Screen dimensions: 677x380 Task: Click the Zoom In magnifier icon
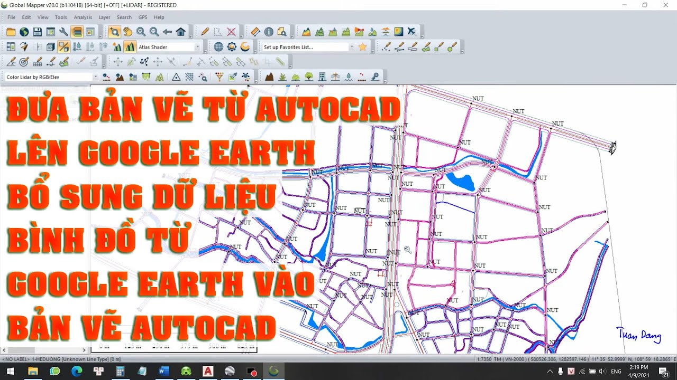tap(141, 32)
